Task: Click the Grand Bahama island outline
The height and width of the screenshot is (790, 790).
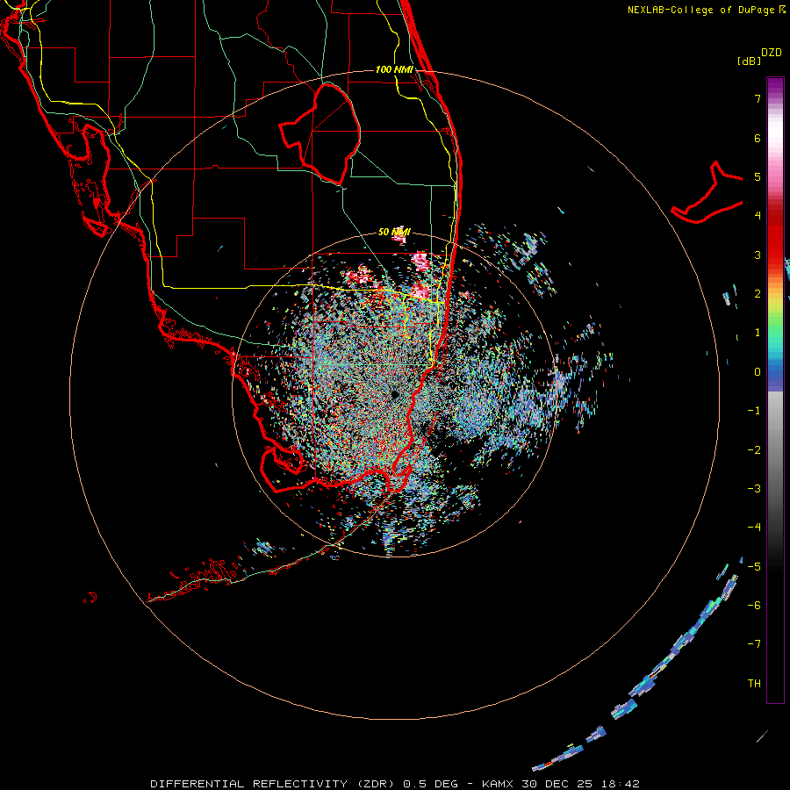Action: tap(707, 194)
